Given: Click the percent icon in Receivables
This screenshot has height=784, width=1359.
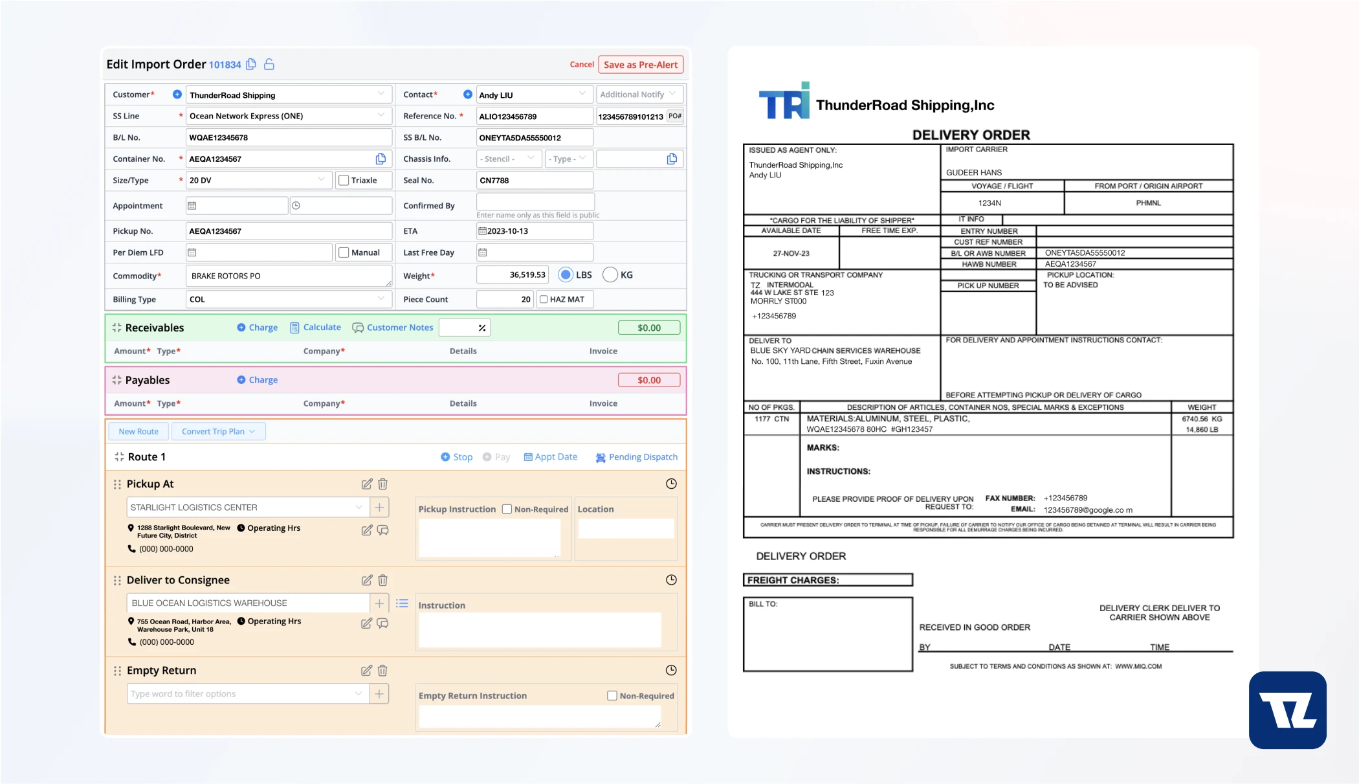Looking at the screenshot, I should click(x=482, y=328).
